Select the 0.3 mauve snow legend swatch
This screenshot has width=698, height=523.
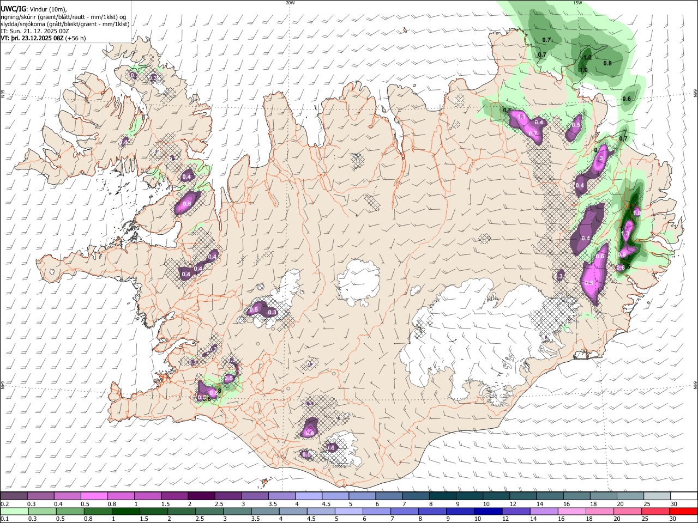(x=40, y=496)
